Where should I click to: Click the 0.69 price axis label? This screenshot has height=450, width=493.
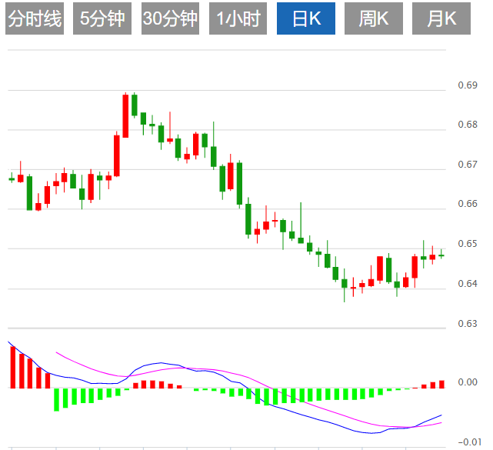click(468, 85)
